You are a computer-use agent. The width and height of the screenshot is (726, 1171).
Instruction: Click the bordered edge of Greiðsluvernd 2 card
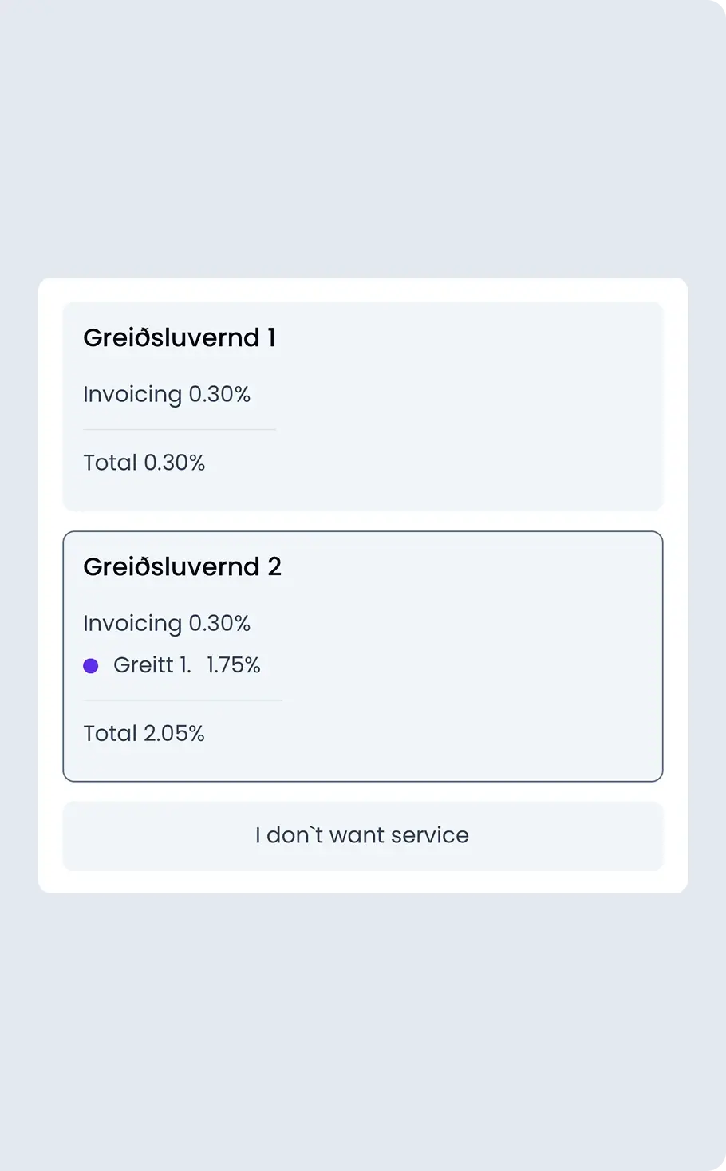(x=362, y=530)
